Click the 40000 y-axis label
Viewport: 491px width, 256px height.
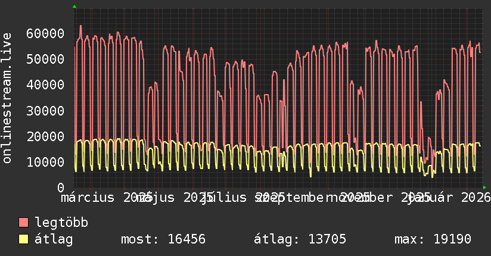45,85
